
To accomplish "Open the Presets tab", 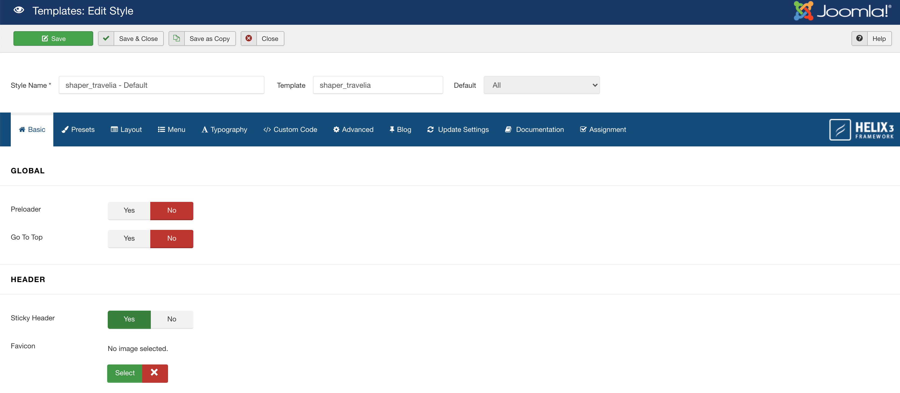I will pos(78,129).
